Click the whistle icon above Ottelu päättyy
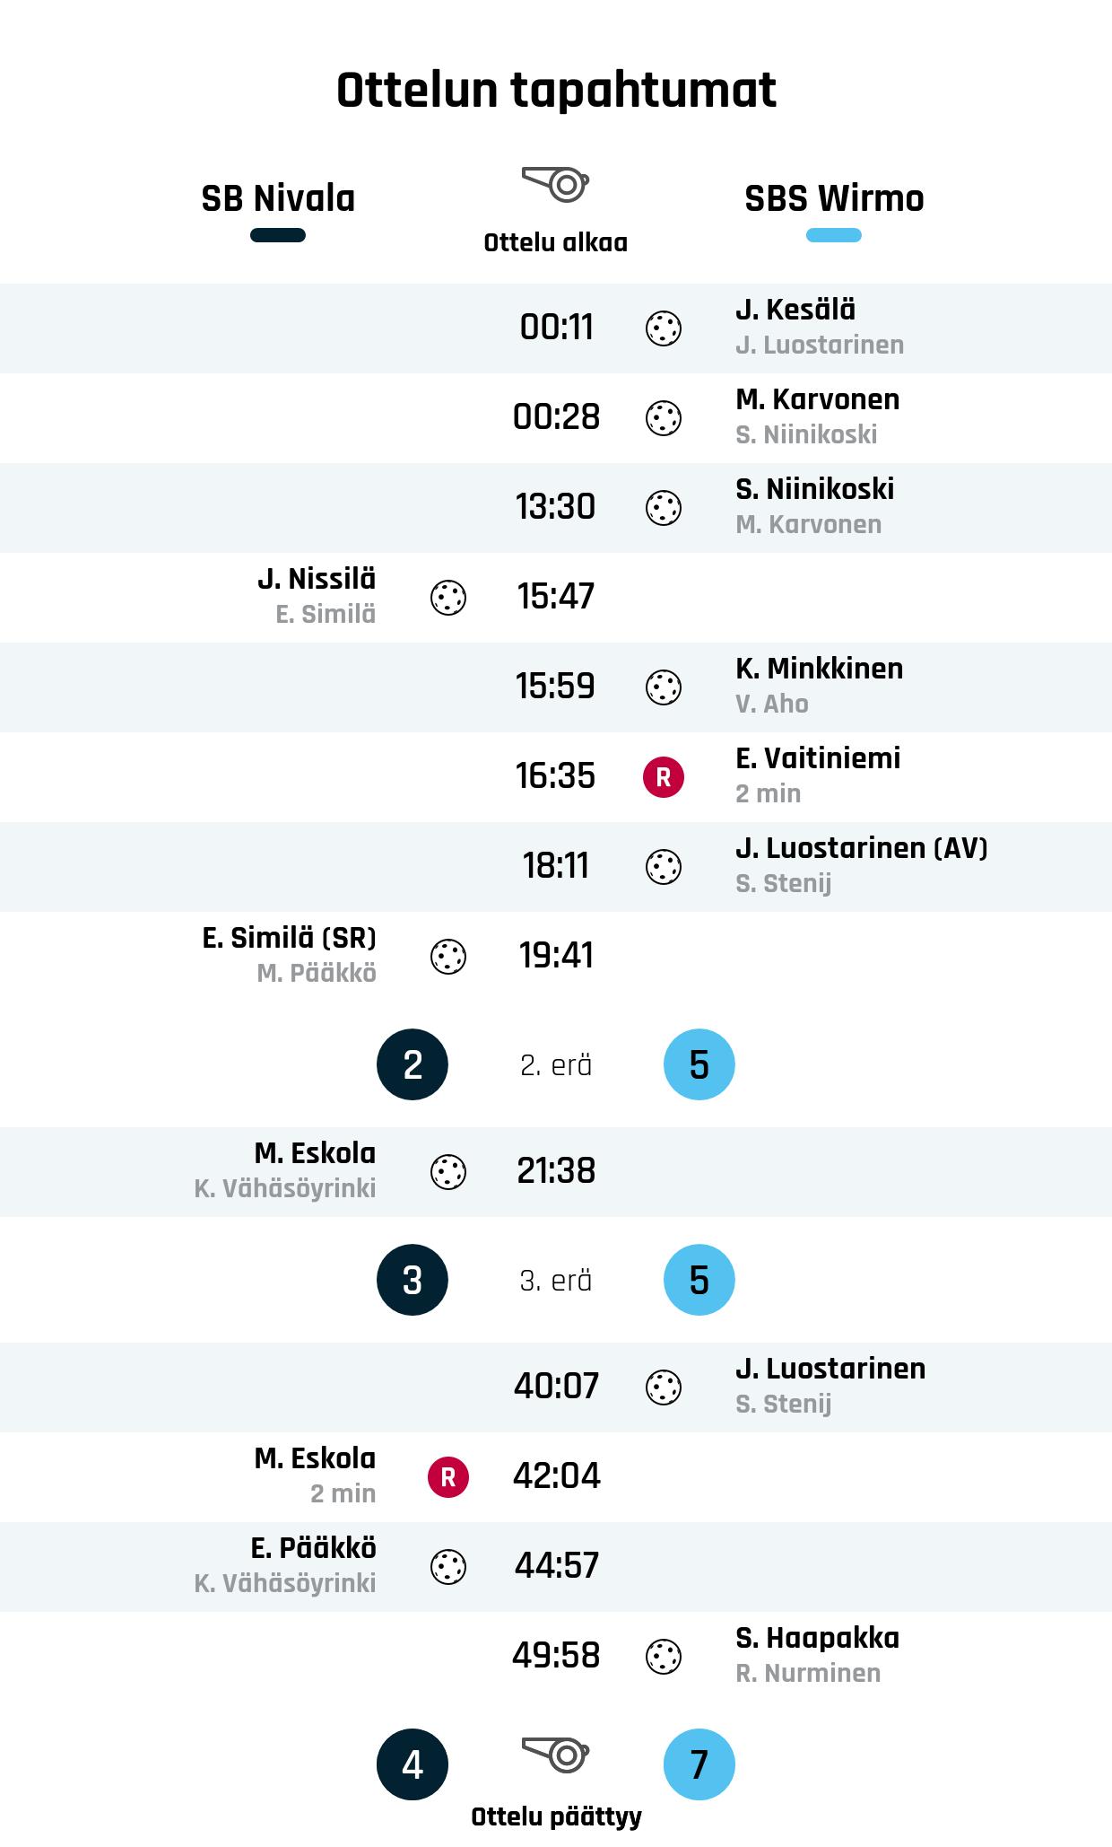Image resolution: width=1112 pixels, height=1847 pixels. (x=556, y=1754)
